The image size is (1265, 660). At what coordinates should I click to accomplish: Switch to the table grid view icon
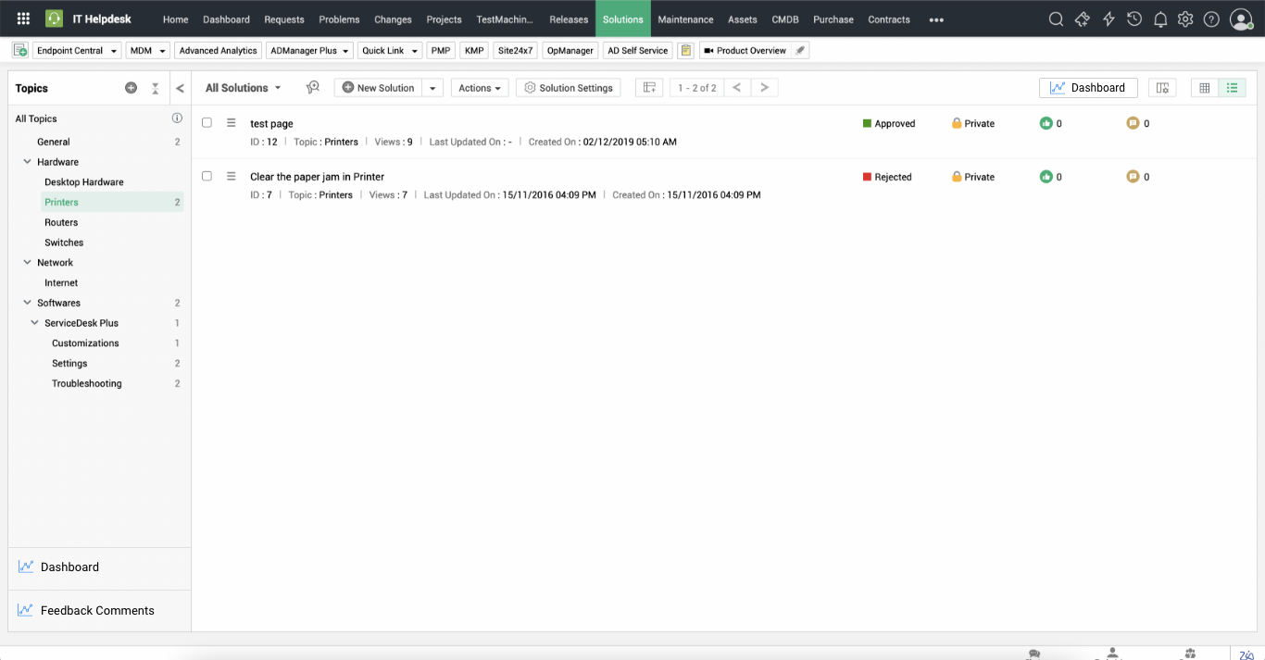pyautogui.click(x=1204, y=88)
